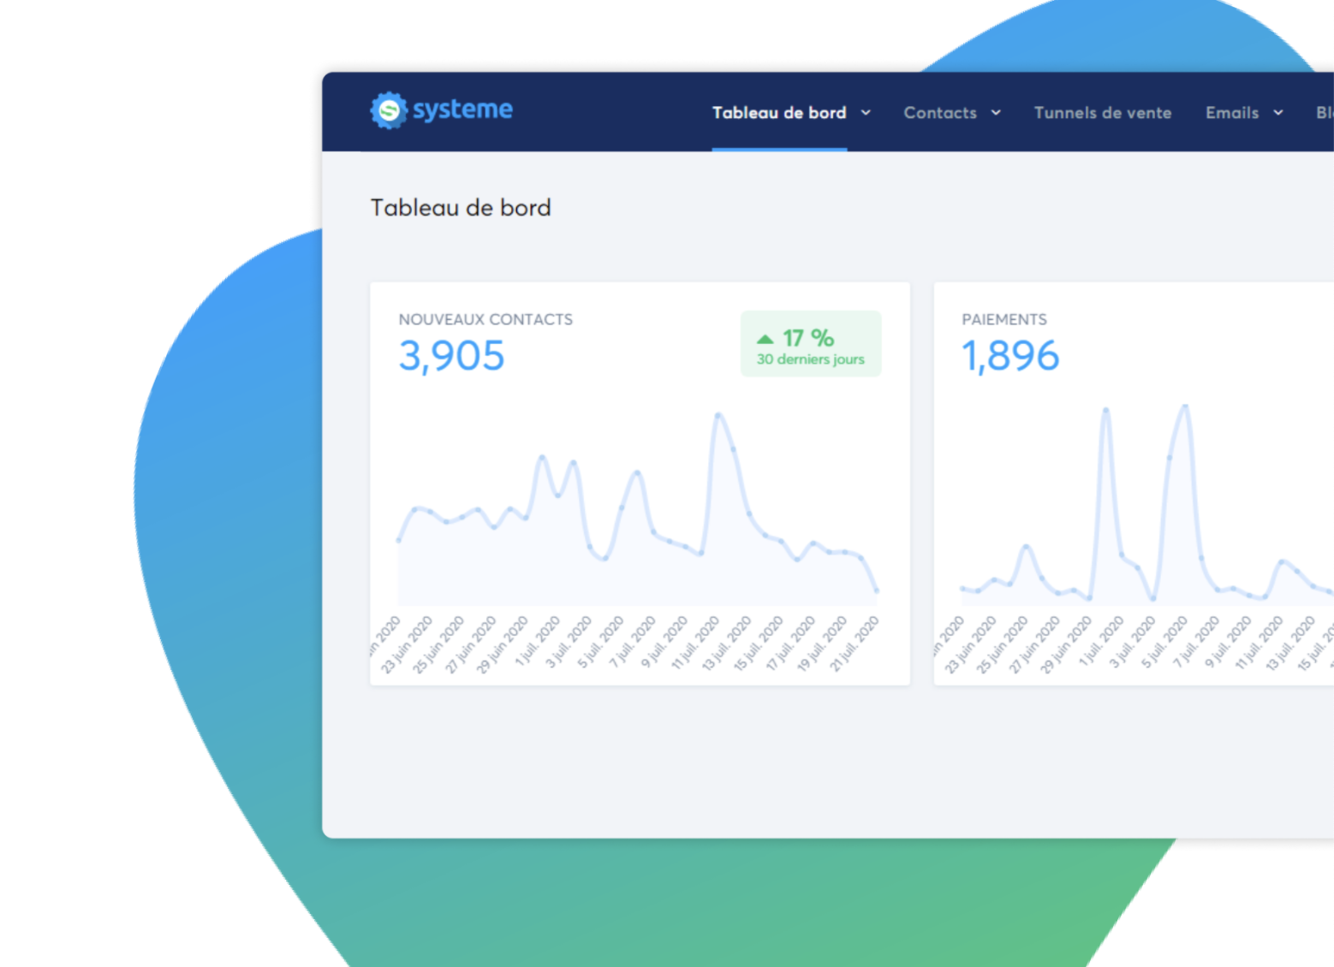Go to Tunnels de vente
1334x967 pixels.
click(1103, 113)
